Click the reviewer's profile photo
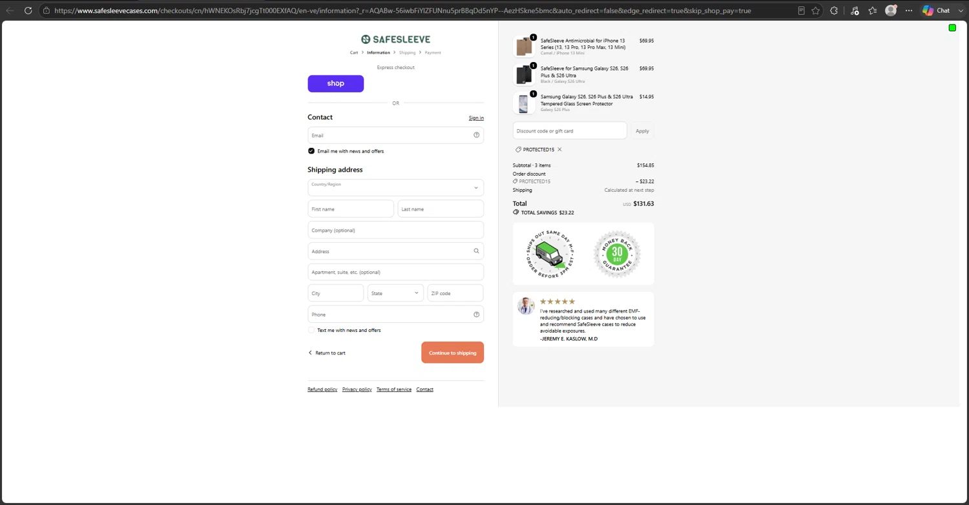The image size is (969, 505). tap(526, 305)
